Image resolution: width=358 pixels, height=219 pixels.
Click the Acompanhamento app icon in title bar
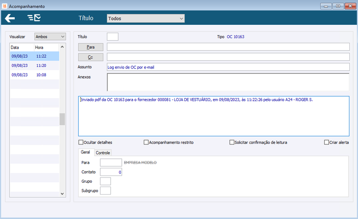coord(5,6)
